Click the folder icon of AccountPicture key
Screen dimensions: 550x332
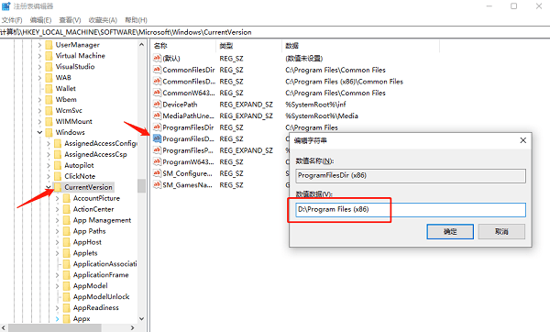(x=67, y=198)
